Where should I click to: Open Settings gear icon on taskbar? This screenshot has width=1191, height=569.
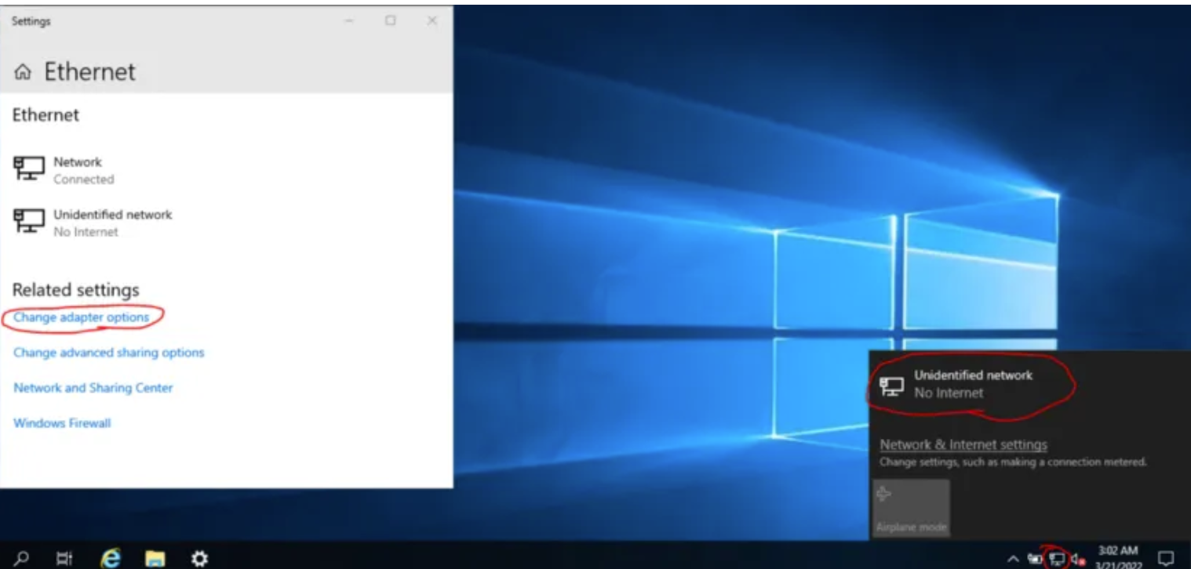pyautogui.click(x=200, y=558)
